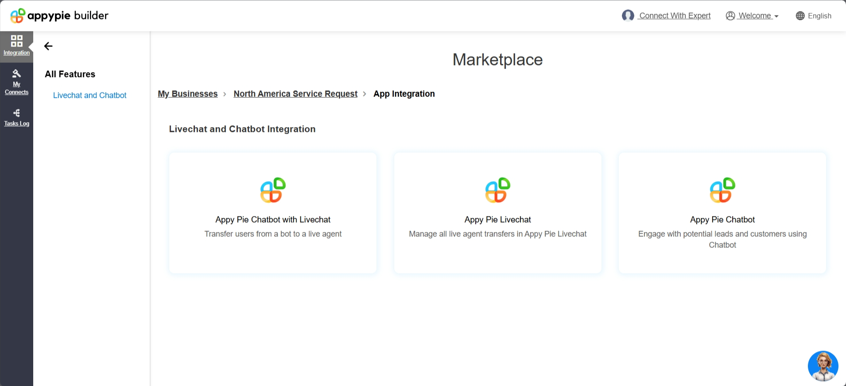The height and width of the screenshot is (386, 846).
Task: Click the Welcome user profile icon
Action: [x=730, y=16]
